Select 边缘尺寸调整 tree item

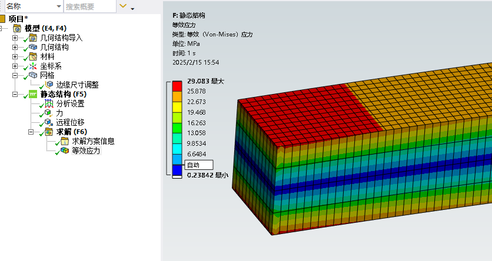[x=78, y=85]
